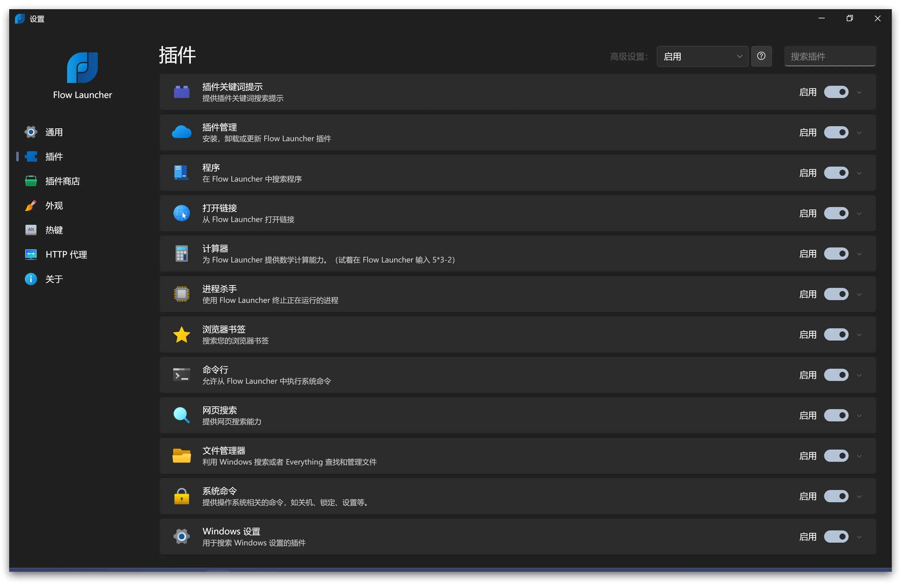Expand the 系统命令 row chevron
This screenshot has width=901, height=584.
click(x=859, y=496)
